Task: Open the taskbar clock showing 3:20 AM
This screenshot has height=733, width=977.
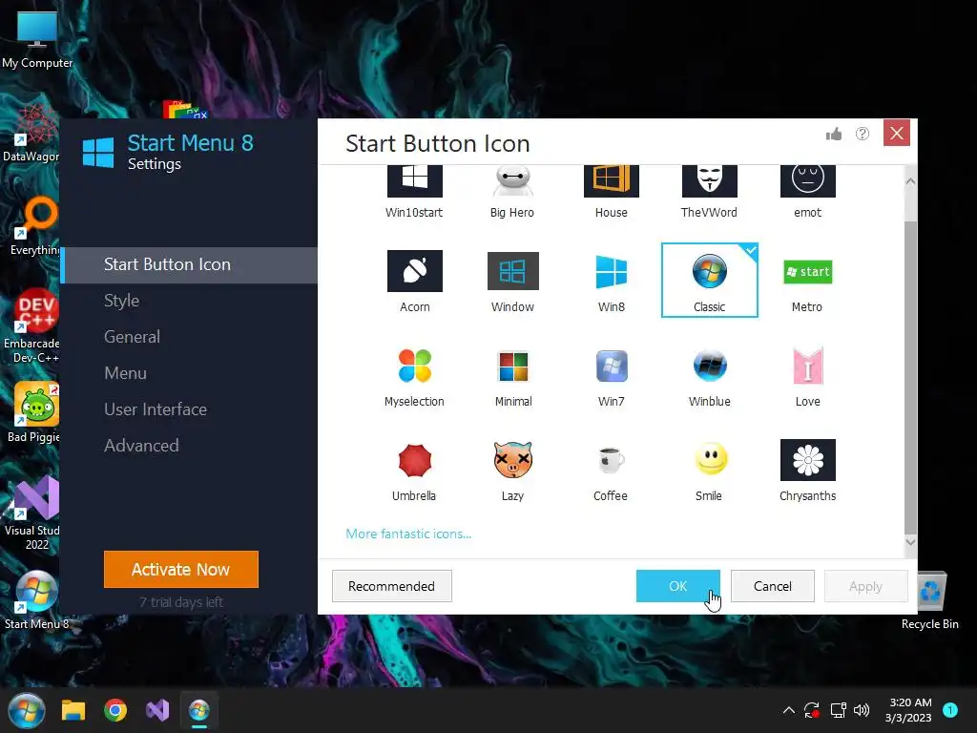Action: click(908, 710)
